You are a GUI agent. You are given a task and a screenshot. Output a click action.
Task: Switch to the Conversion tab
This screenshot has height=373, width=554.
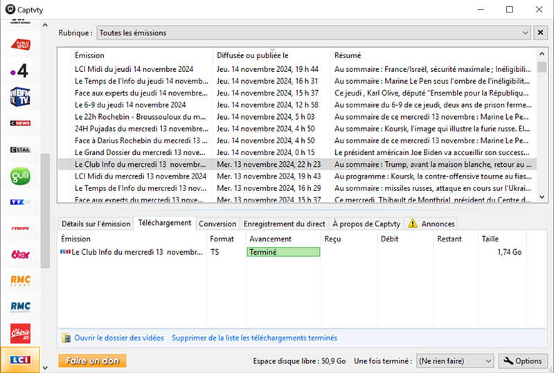coord(217,224)
